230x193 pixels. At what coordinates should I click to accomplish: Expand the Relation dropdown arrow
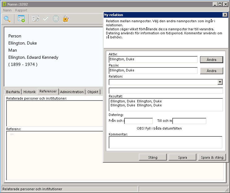coord(220,82)
